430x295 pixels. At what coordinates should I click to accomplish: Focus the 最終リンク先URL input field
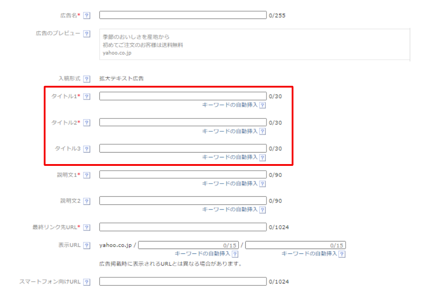point(183,227)
